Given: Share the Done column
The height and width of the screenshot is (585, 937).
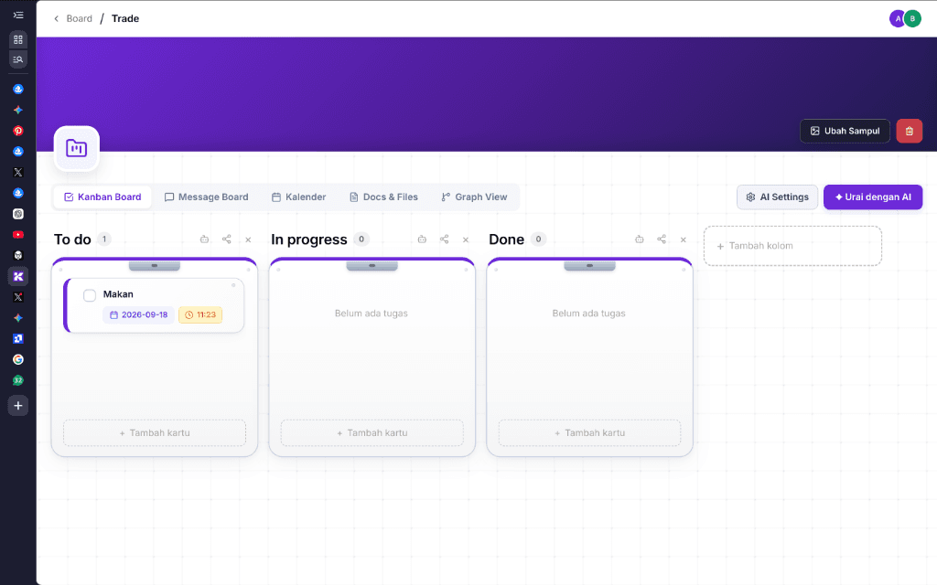Looking at the screenshot, I should (662, 239).
